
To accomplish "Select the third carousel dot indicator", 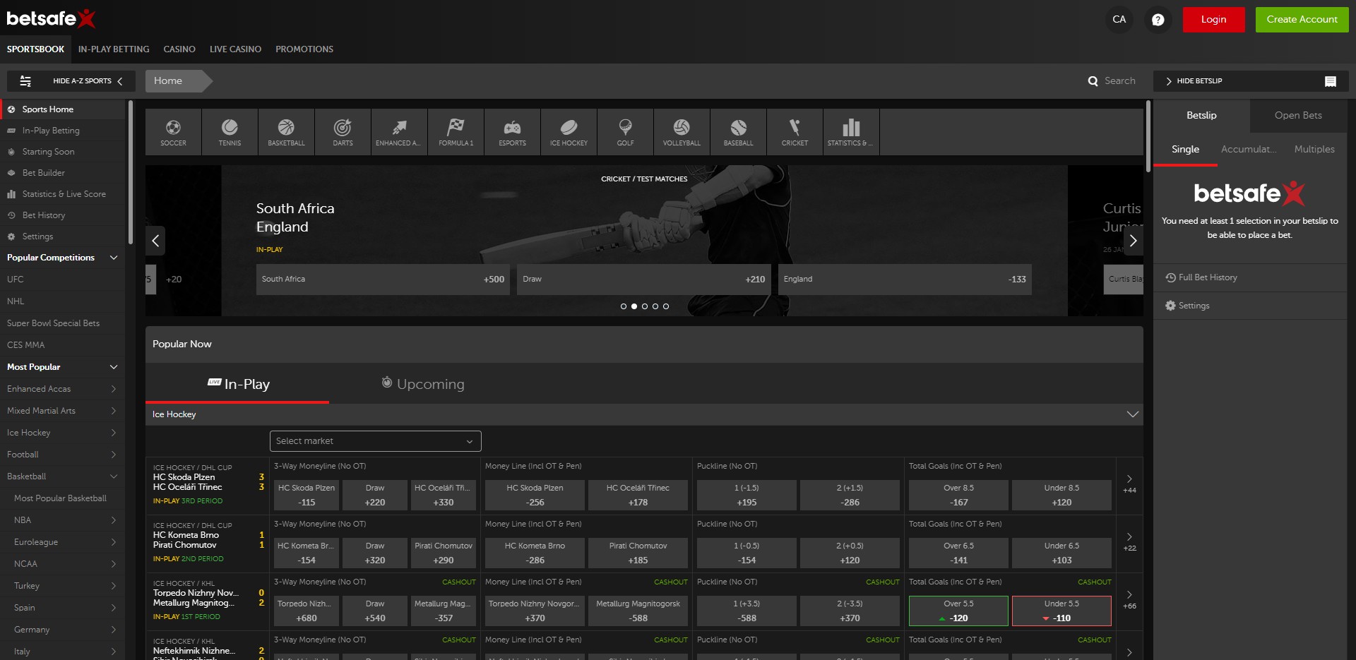I will [645, 306].
